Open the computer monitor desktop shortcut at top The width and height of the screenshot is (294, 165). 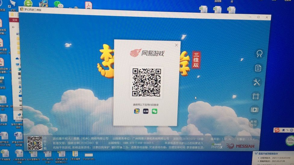click(x=44, y=3)
